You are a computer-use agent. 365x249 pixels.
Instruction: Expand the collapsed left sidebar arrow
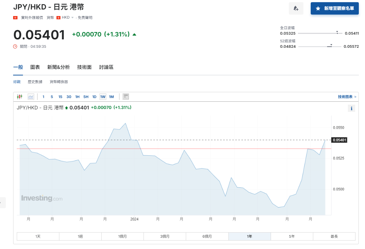click(2, 202)
